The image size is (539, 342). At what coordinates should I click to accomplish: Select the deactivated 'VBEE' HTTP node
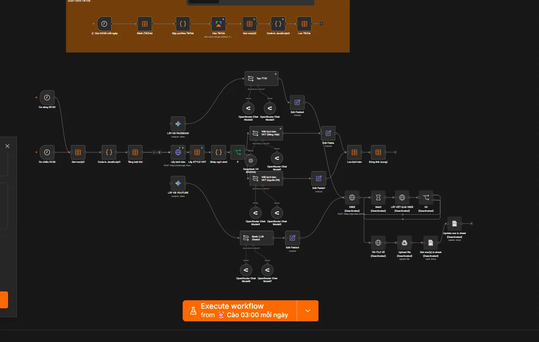[352, 197]
